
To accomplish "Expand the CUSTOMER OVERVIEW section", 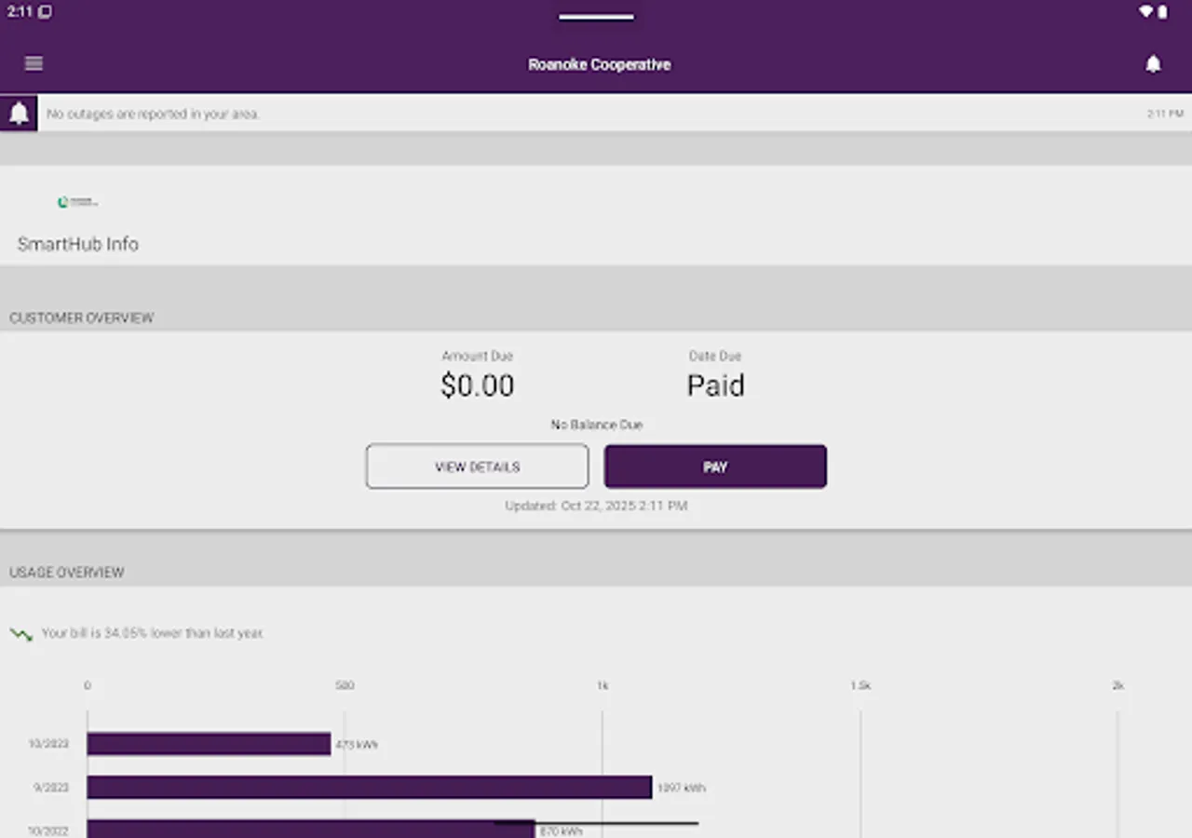I will (81, 317).
